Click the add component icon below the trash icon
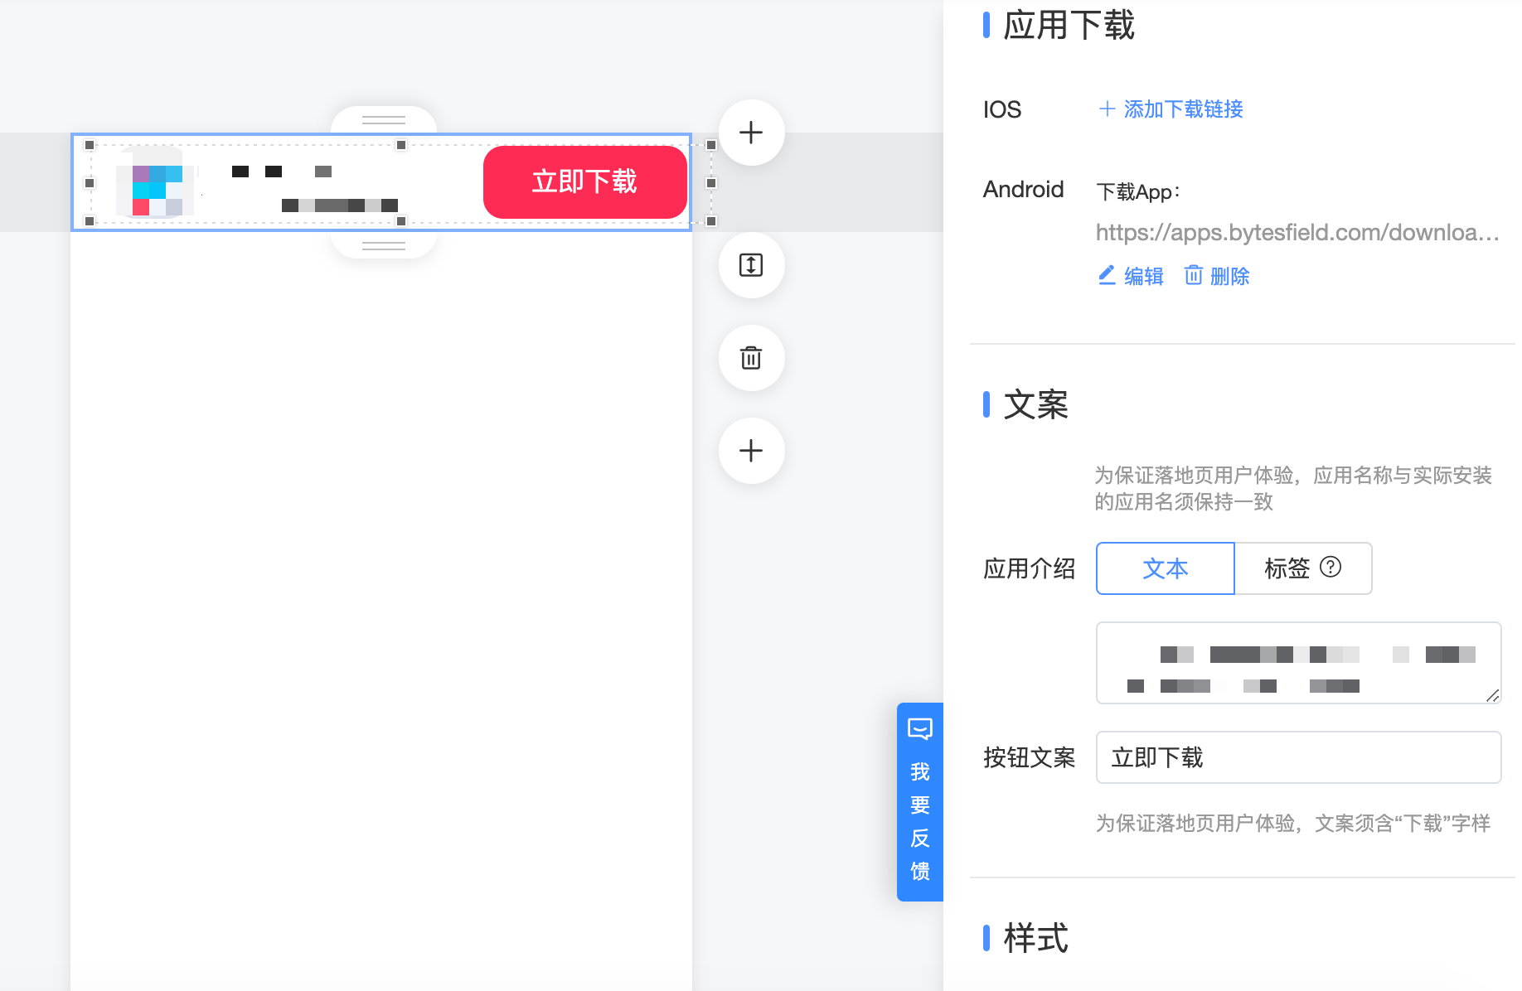 click(x=750, y=450)
